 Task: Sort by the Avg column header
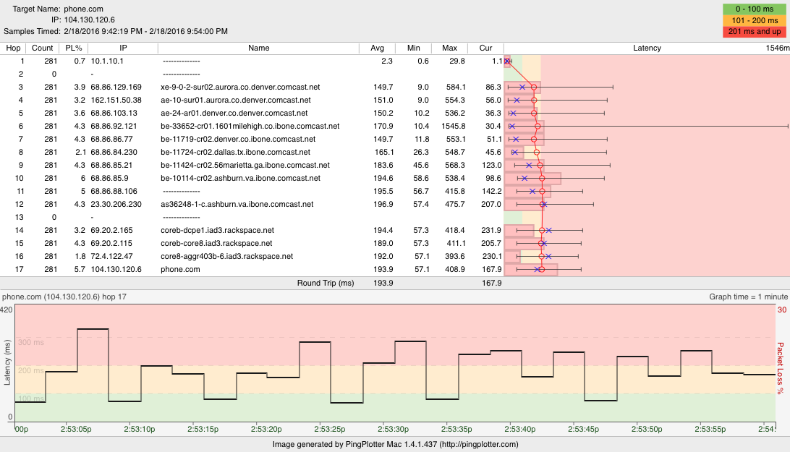click(x=377, y=48)
